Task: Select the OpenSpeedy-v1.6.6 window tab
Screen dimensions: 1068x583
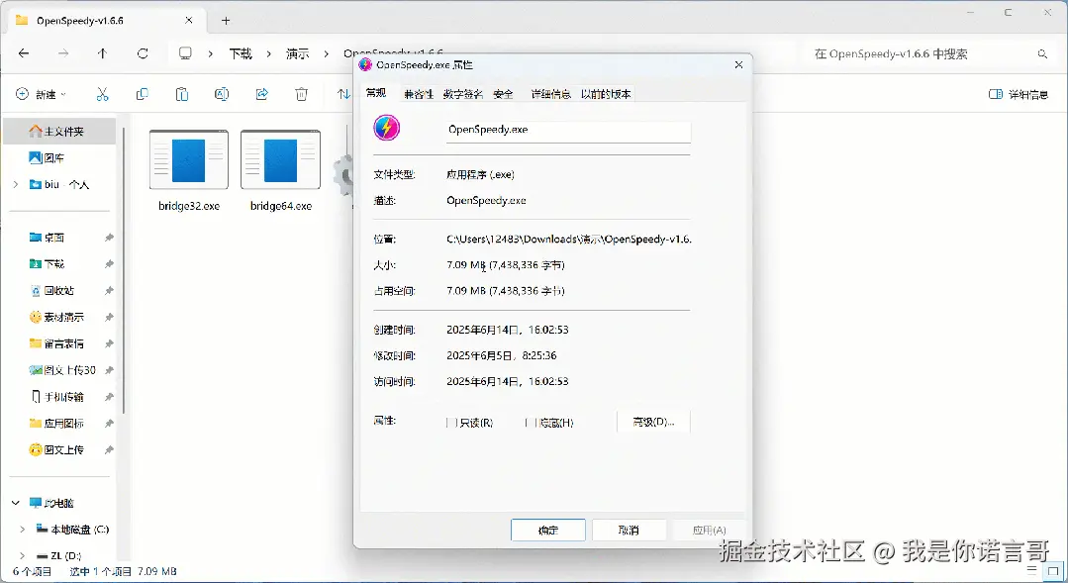Action: click(x=105, y=21)
